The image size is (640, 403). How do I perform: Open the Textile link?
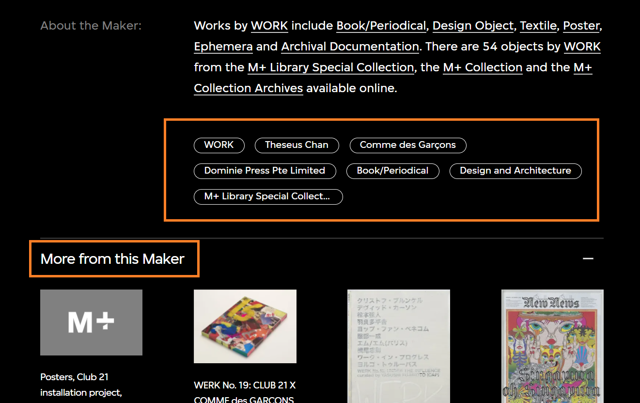click(x=538, y=26)
